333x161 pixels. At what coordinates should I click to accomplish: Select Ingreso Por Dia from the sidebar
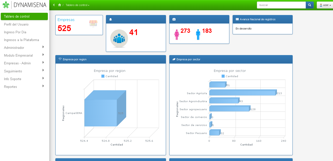pyautogui.click(x=15, y=32)
